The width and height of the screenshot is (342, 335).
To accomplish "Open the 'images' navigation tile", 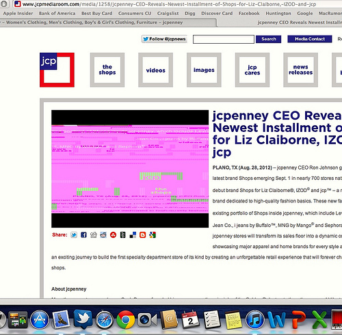I will (204, 70).
